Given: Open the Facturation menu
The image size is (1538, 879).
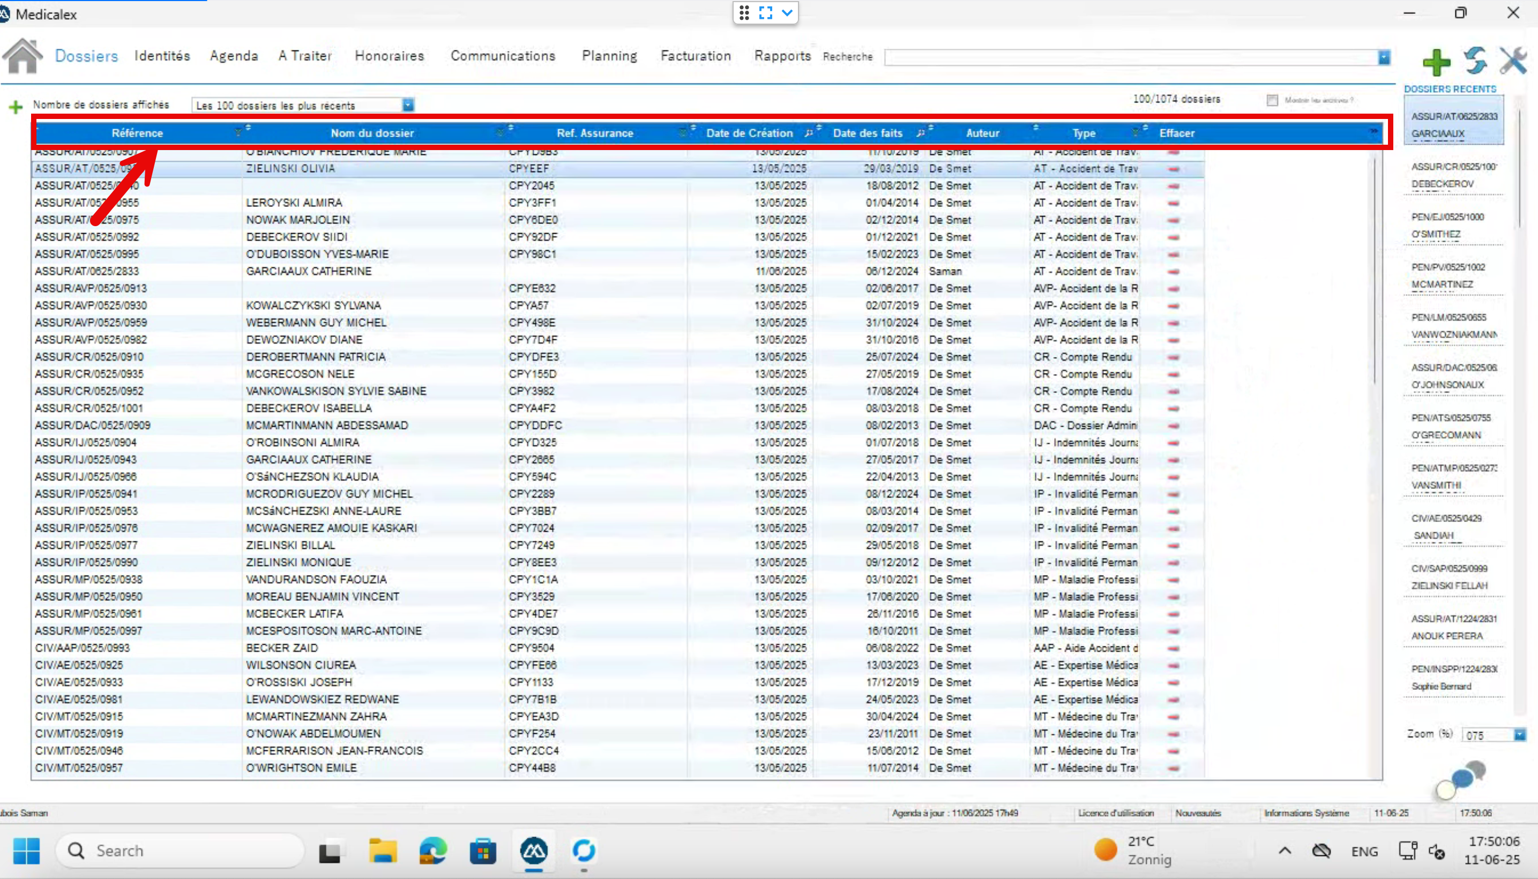Looking at the screenshot, I should coord(696,56).
